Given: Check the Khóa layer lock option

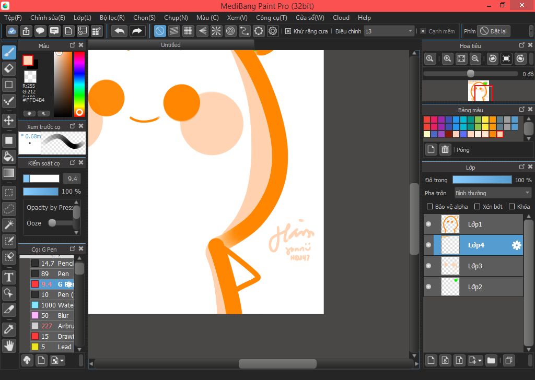Looking at the screenshot, I should 512,207.
